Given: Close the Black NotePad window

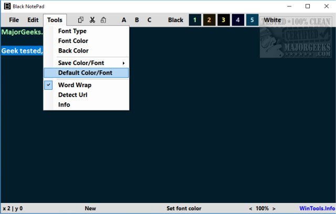Looking at the screenshot, I should [327, 6].
